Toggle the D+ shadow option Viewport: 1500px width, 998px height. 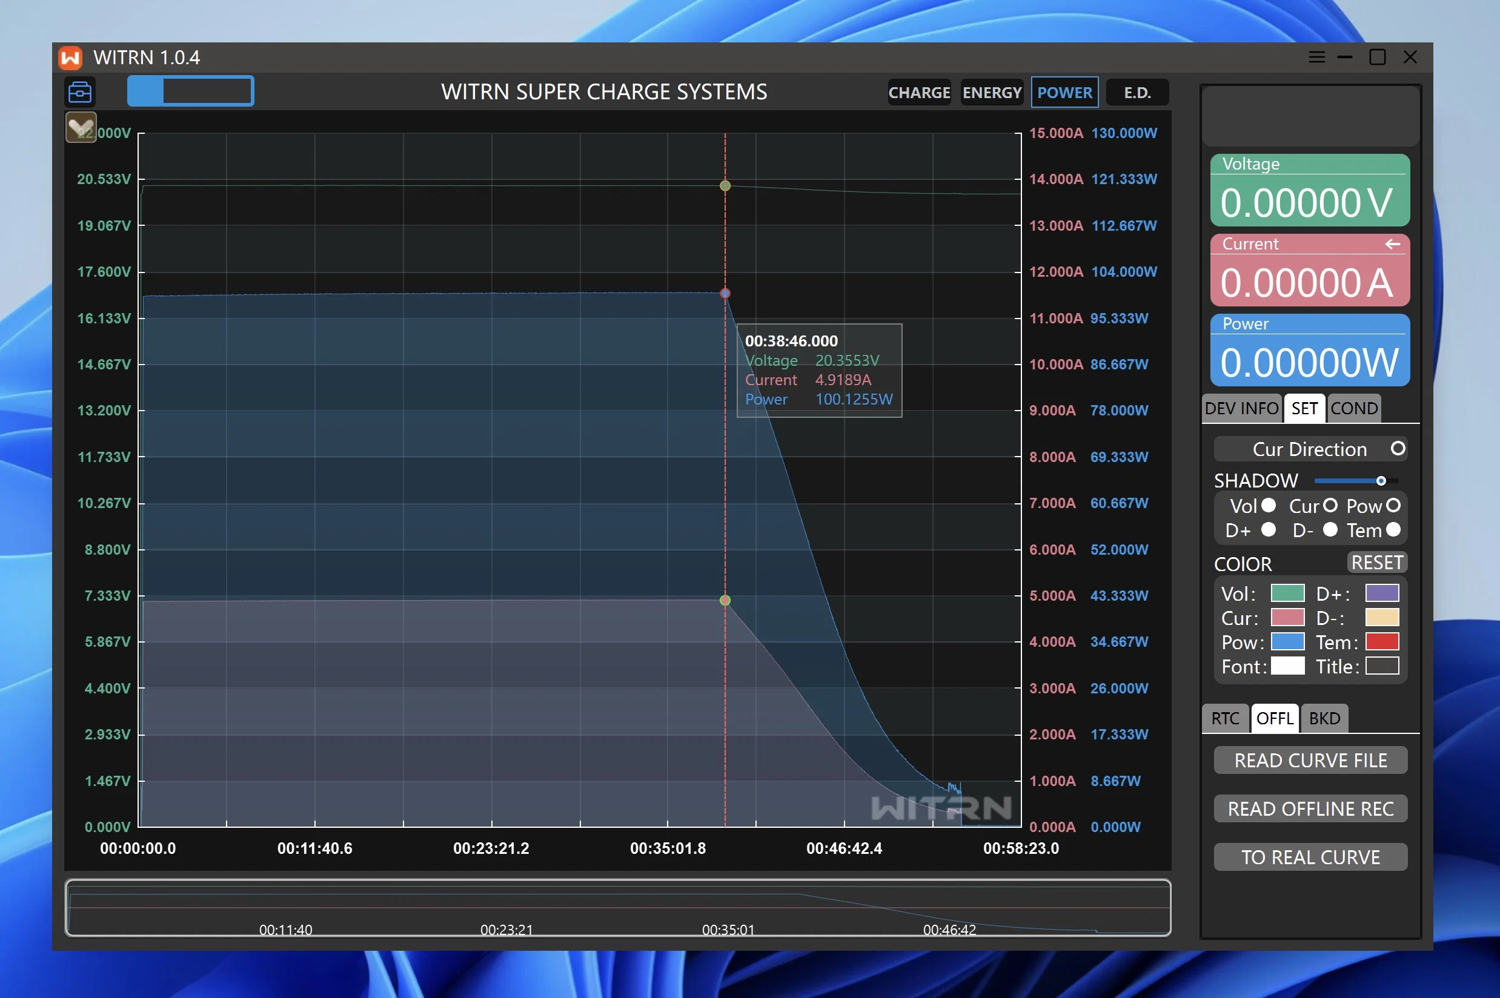pyautogui.click(x=1268, y=529)
